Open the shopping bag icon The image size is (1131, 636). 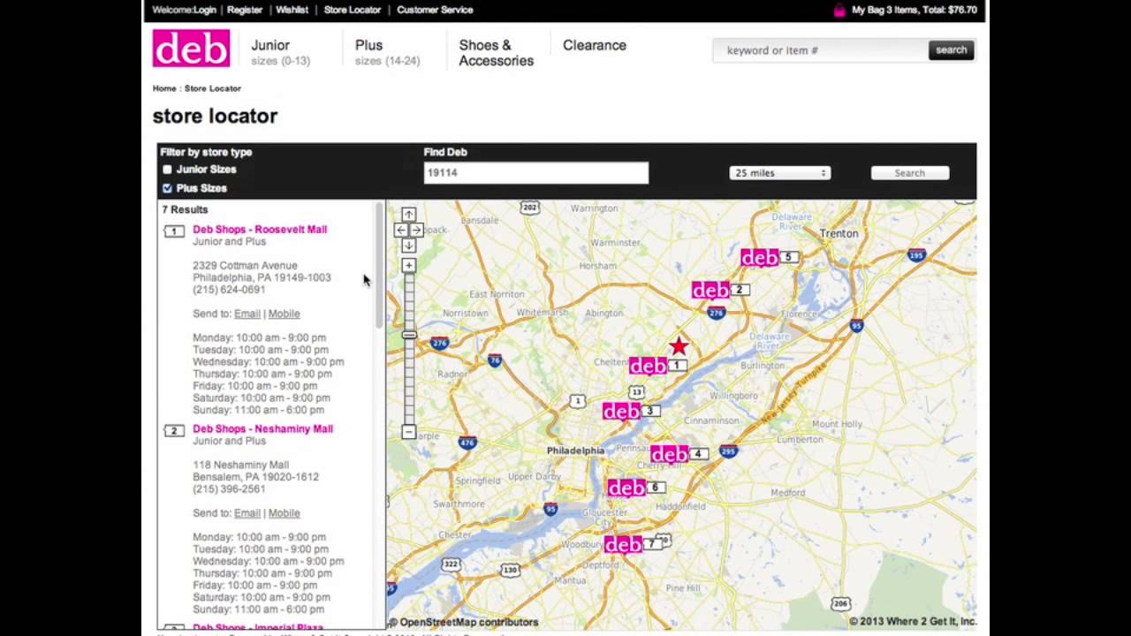click(x=839, y=11)
